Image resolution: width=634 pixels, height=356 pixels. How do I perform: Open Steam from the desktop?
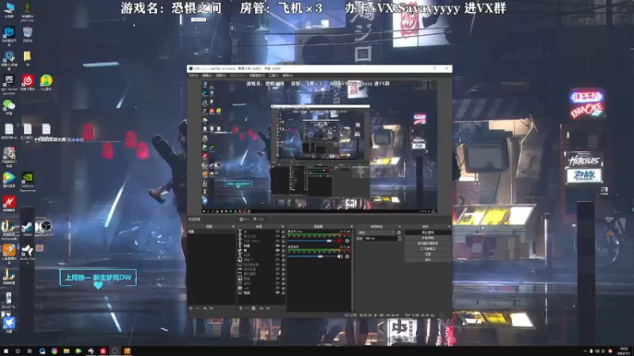27,227
